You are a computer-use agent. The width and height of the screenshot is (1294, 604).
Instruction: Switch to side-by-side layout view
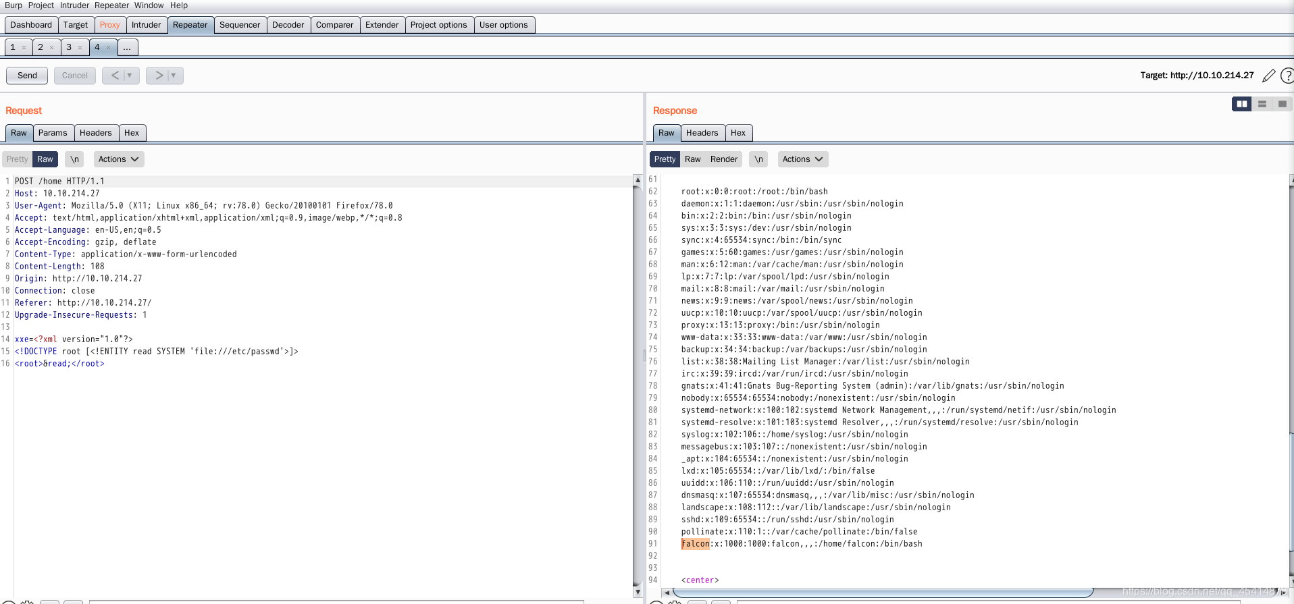[1241, 104]
